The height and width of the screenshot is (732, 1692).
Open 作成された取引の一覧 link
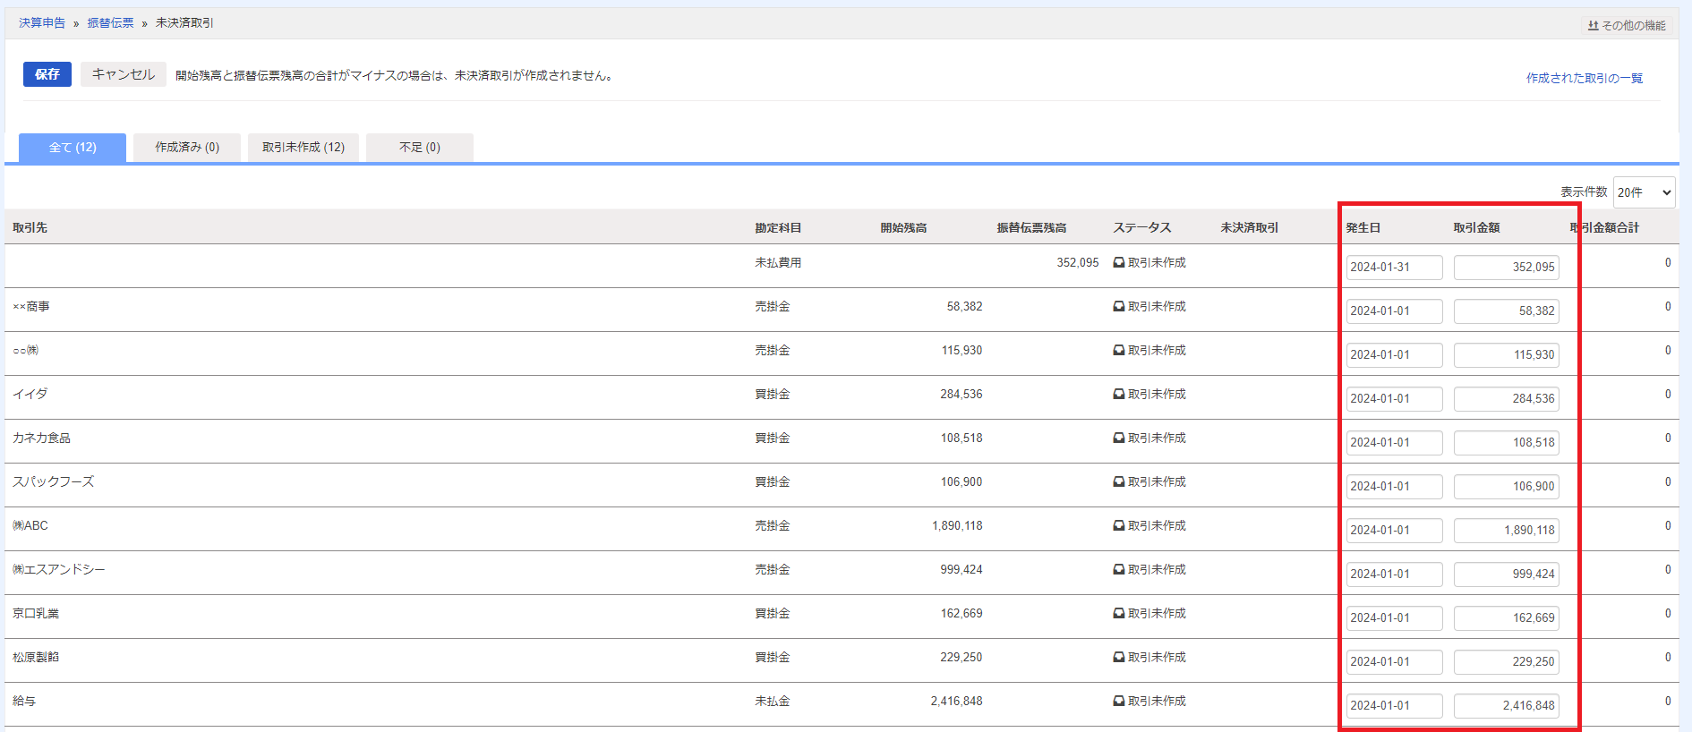tap(1585, 78)
